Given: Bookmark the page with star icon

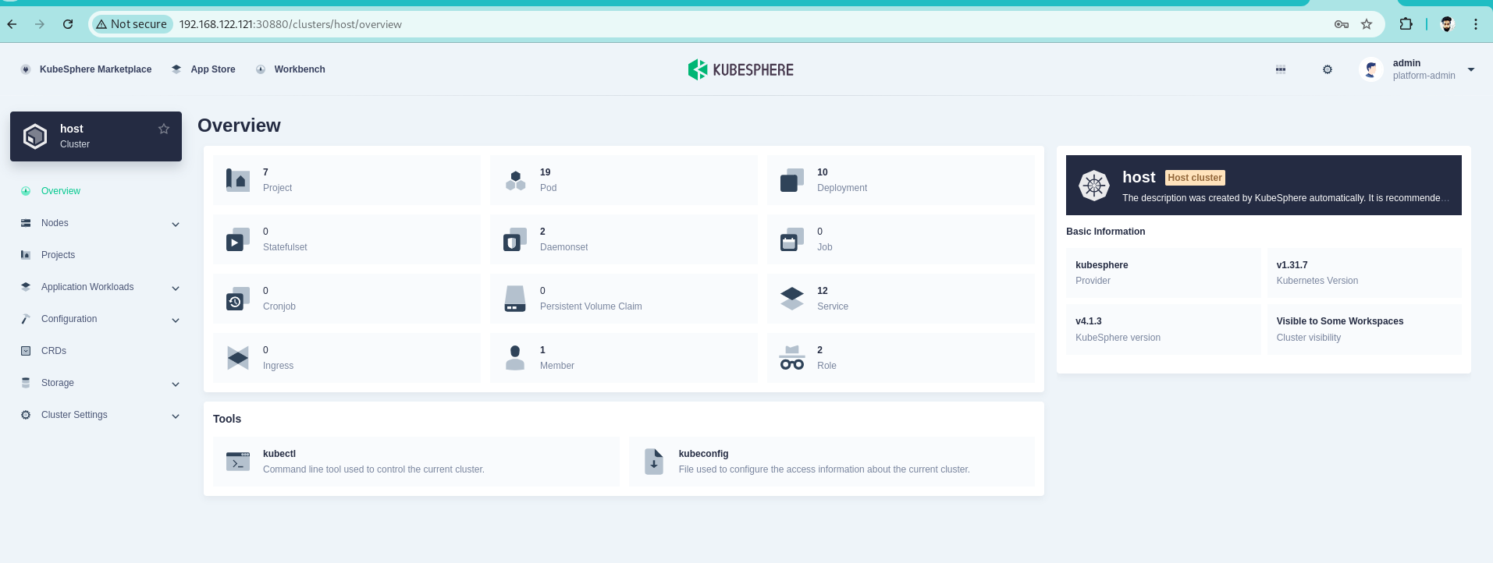Looking at the screenshot, I should tap(1367, 24).
